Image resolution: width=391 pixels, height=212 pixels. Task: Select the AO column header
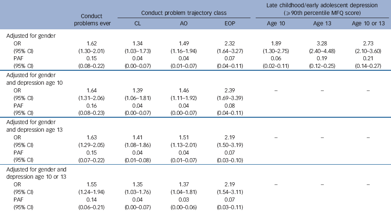pos(182,23)
